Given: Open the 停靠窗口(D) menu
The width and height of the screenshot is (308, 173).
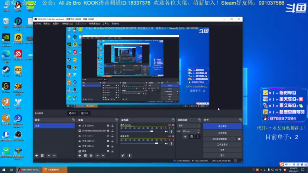Looking at the screenshot, I should click(x=67, y=23).
